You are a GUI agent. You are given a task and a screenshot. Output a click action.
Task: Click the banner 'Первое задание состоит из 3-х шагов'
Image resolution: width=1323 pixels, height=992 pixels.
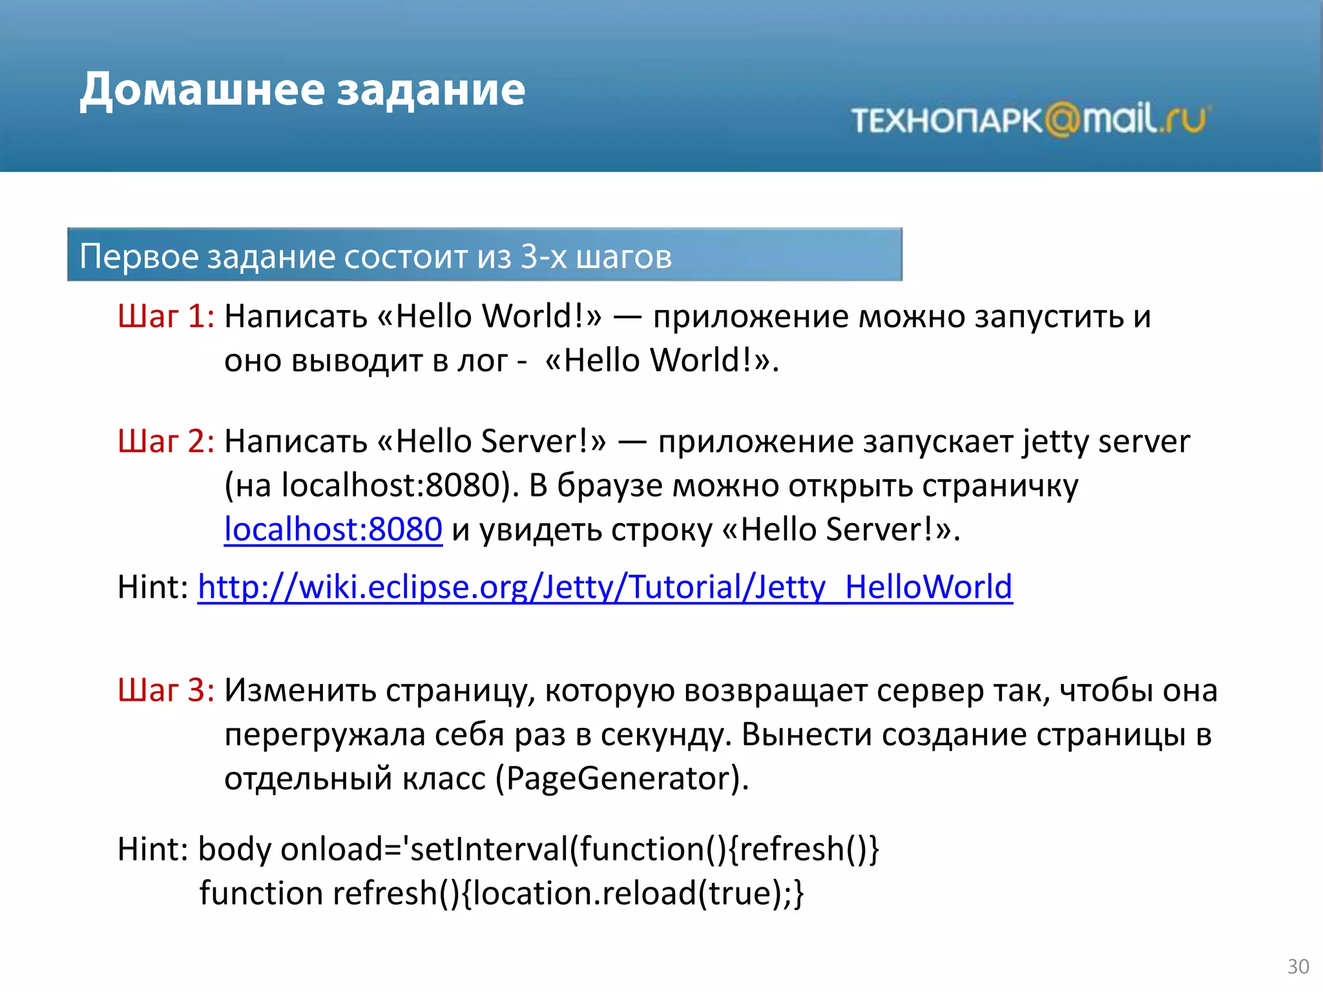[484, 254]
